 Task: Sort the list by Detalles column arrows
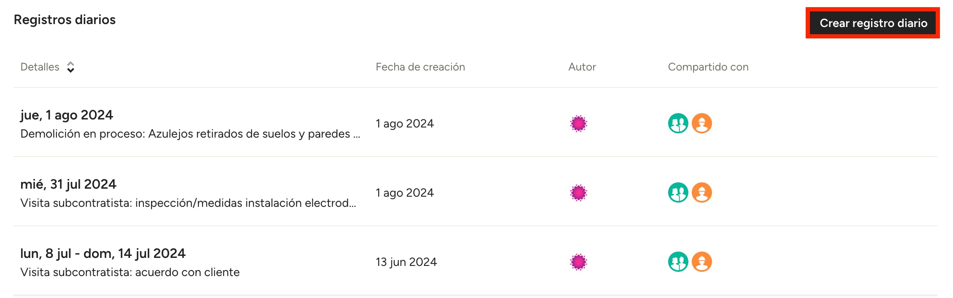click(x=71, y=67)
